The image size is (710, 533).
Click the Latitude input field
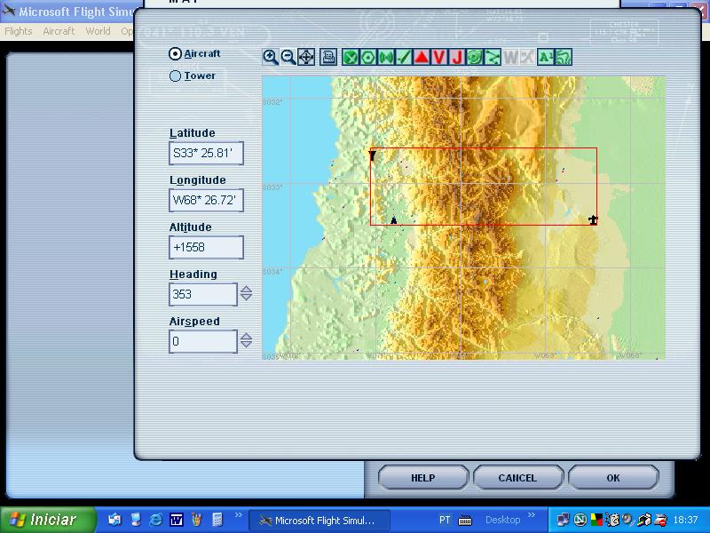206,154
